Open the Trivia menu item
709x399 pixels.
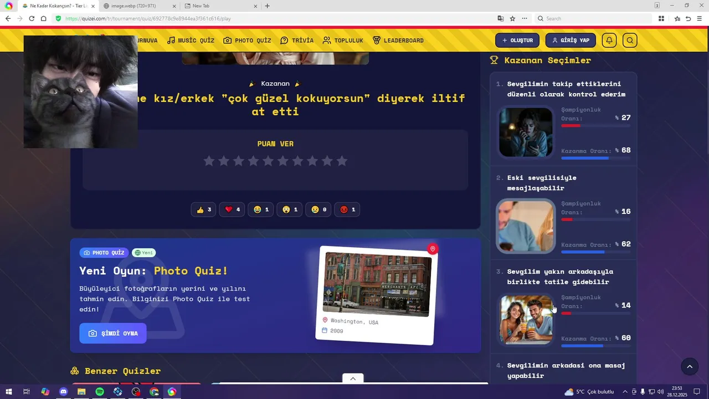pos(297,40)
